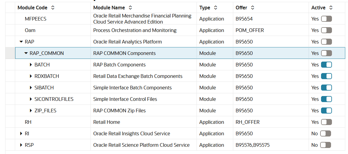The image size is (348, 154).
Task: Click Oracle Retail Insights Cloud Service cell
Action: click(144, 134)
